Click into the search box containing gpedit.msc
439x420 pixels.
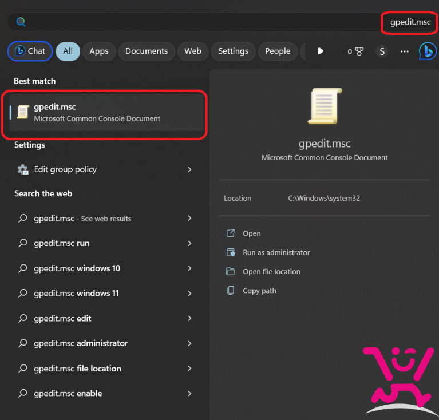coord(222,22)
